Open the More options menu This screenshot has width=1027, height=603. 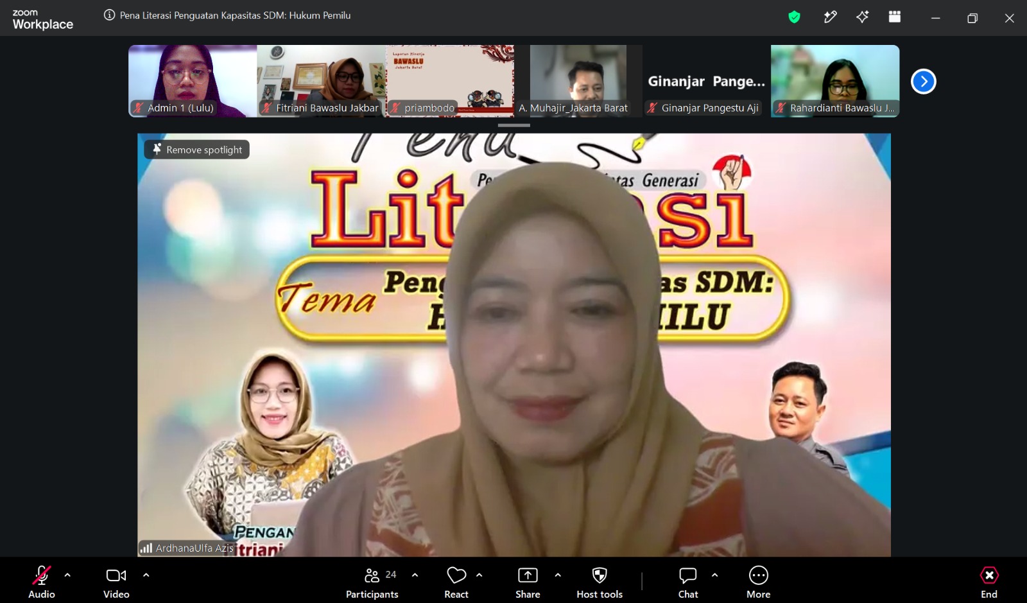[x=758, y=582]
